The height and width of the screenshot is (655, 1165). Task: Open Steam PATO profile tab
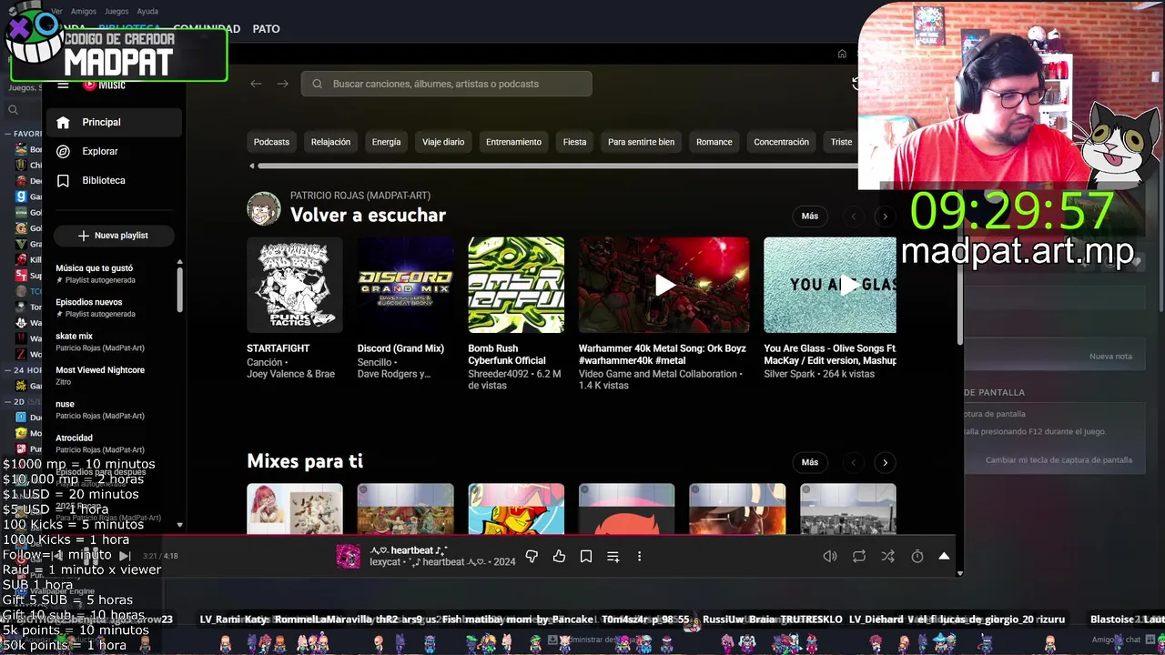tap(266, 29)
